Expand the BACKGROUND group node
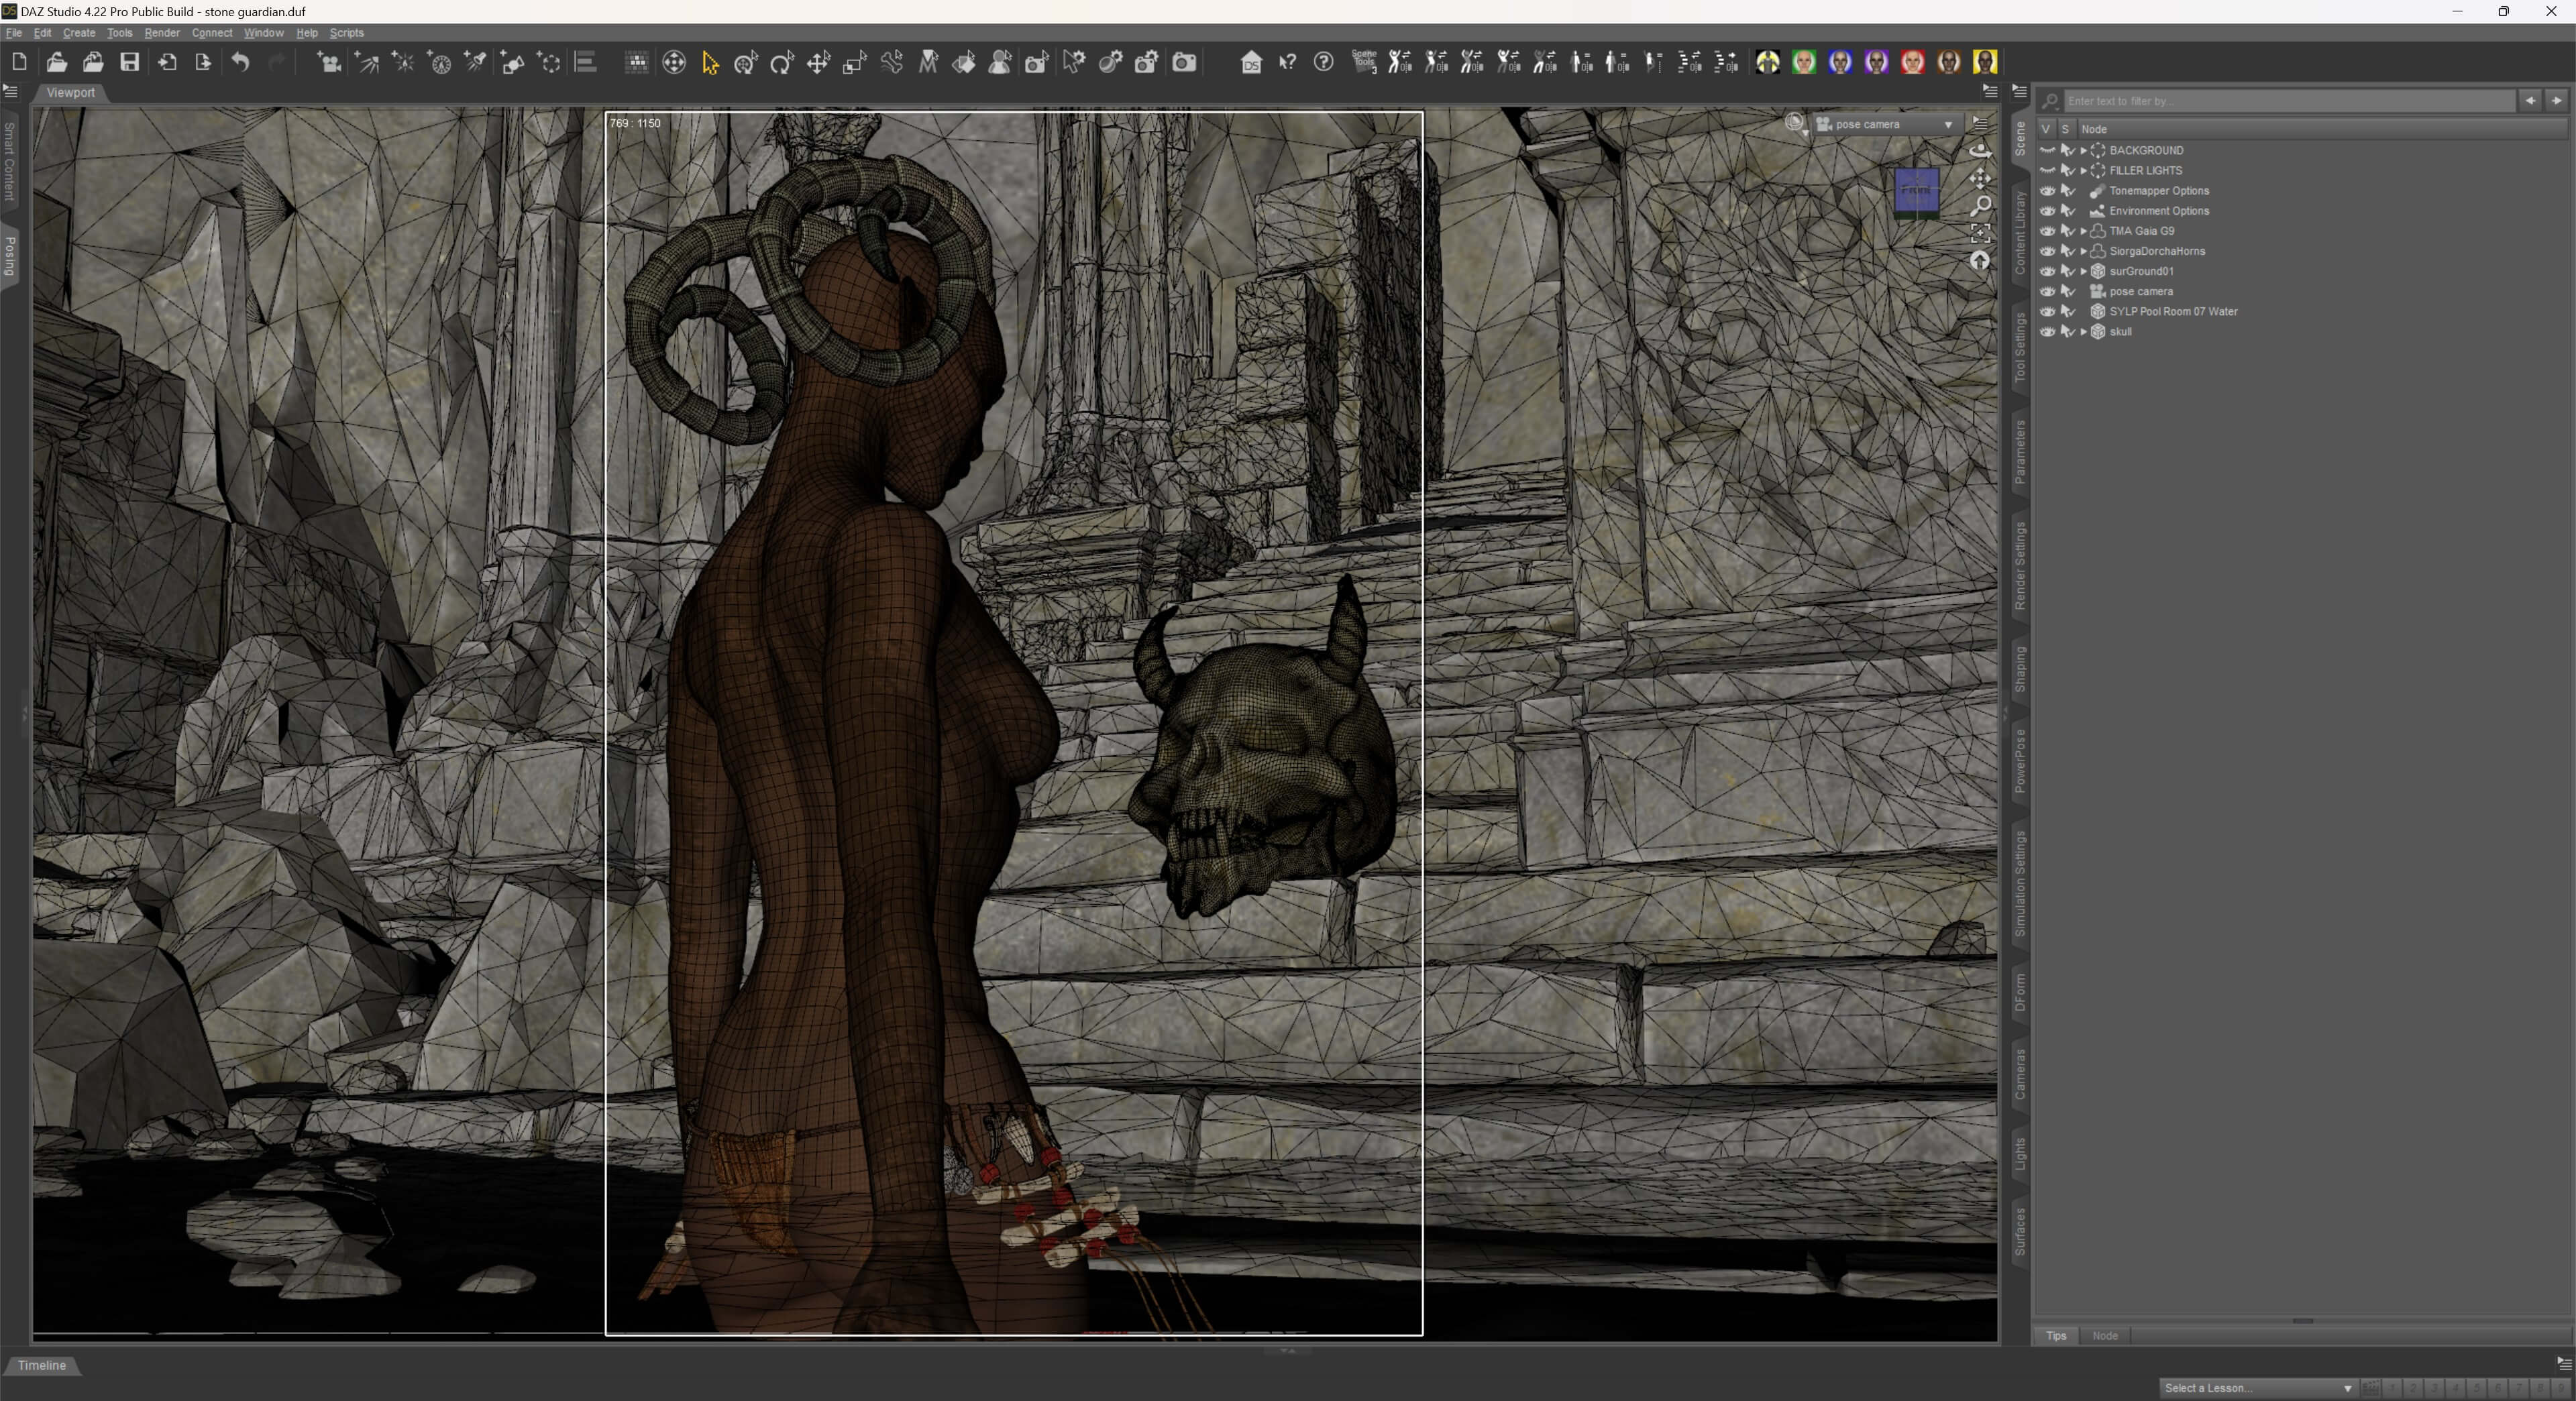This screenshot has width=2576, height=1401. [x=2084, y=150]
